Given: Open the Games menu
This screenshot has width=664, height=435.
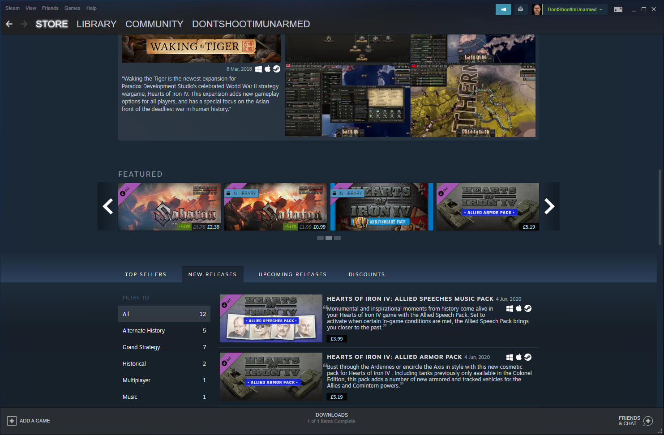Looking at the screenshot, I should click(72, 8).
